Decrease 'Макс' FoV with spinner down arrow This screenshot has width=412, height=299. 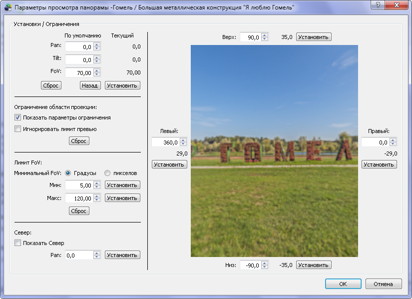click(97, 200)
